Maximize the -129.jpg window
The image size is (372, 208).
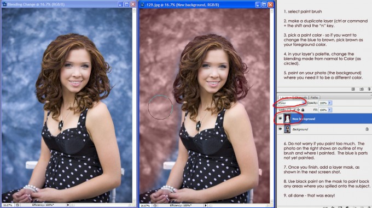264,5
